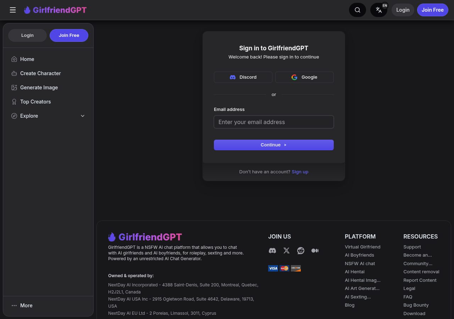
Task: Click the Visa card icon
Action: click(x=273, y=268)
